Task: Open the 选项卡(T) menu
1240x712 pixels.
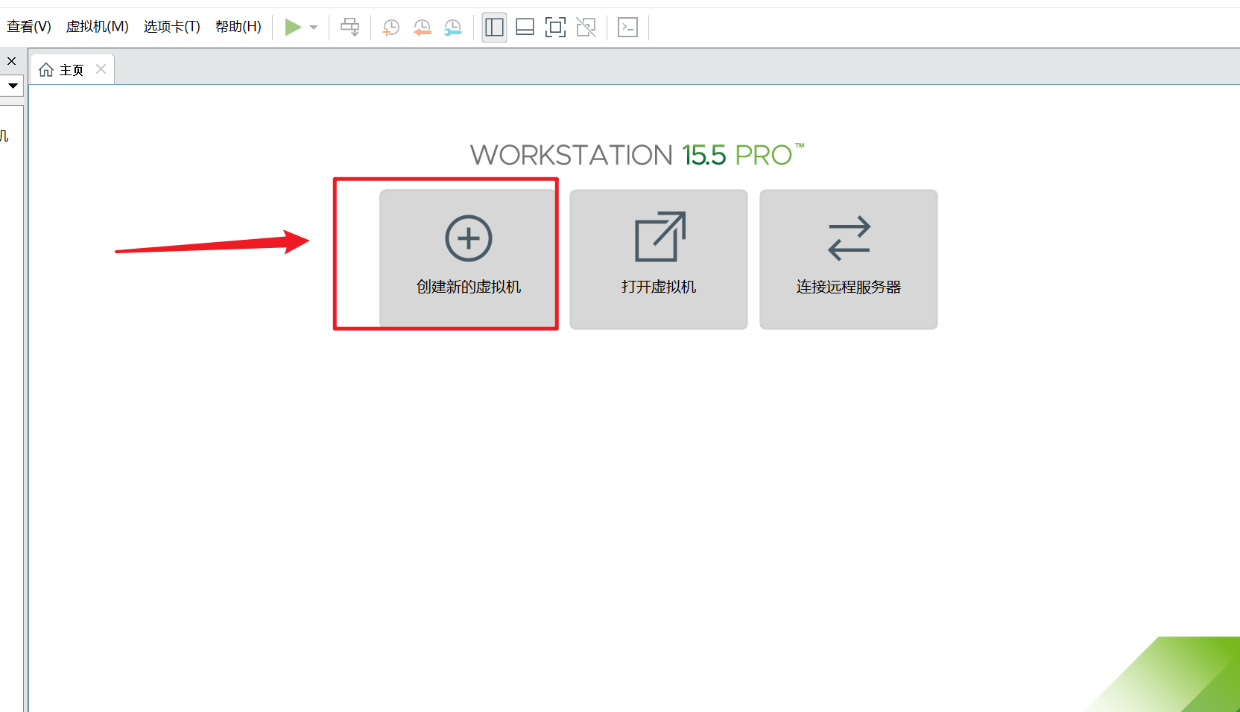Action: coord(171,27)
